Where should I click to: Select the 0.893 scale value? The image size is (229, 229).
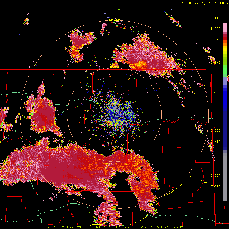(216, 51)
